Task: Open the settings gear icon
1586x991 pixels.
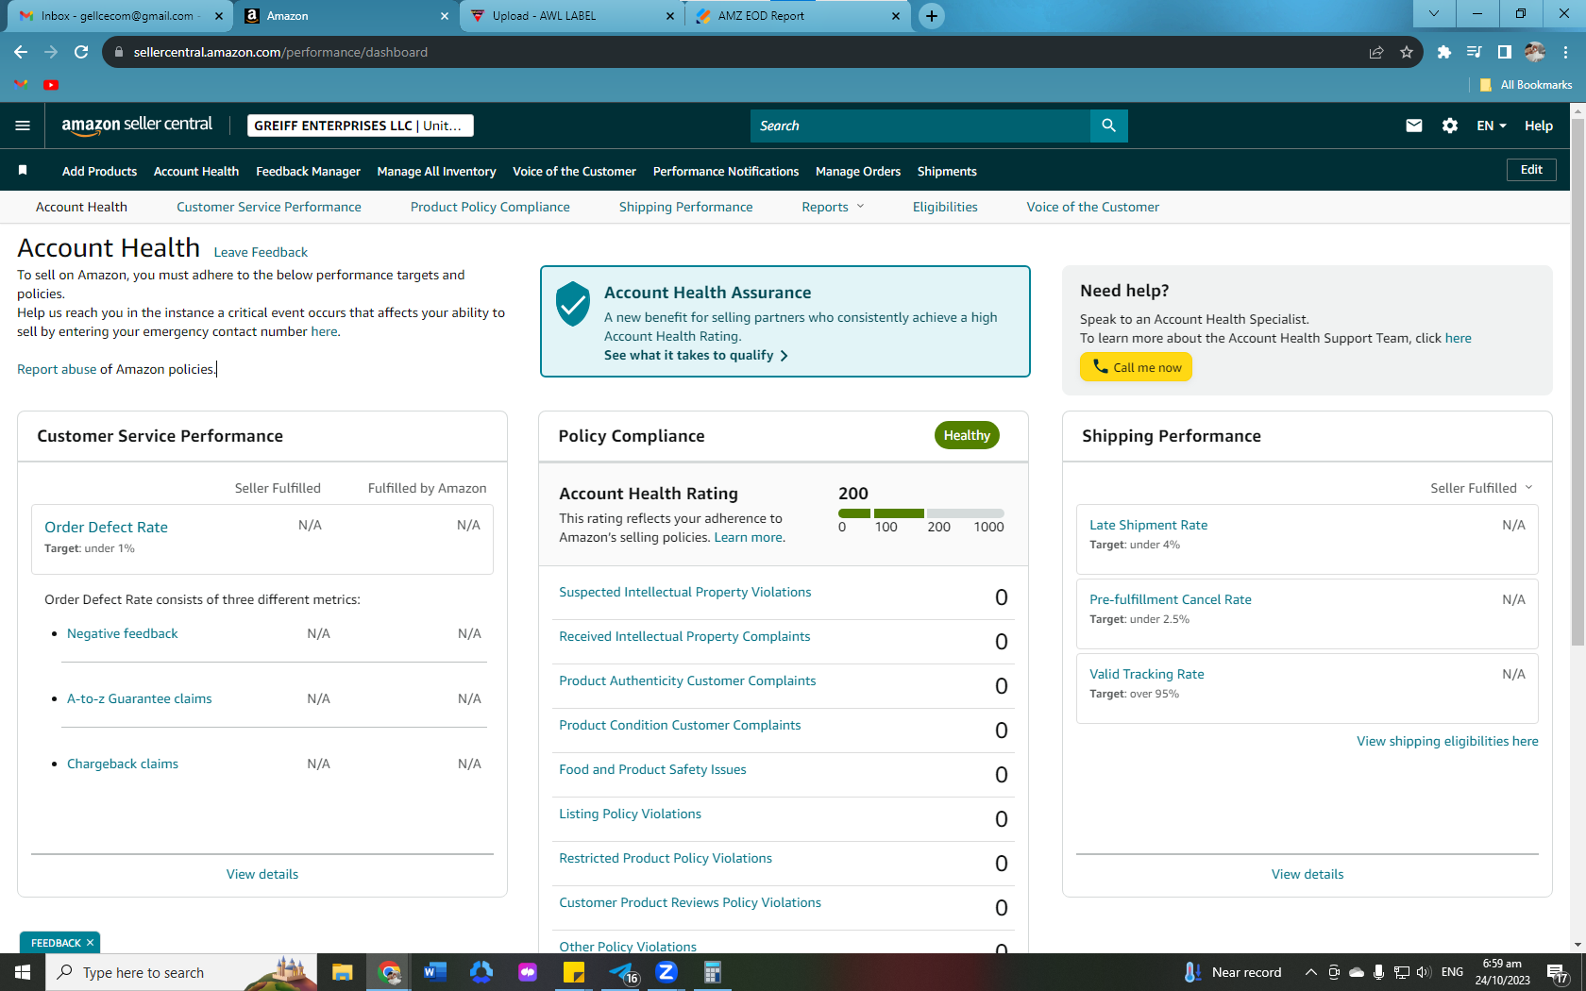Action: tap(1450, 126)
